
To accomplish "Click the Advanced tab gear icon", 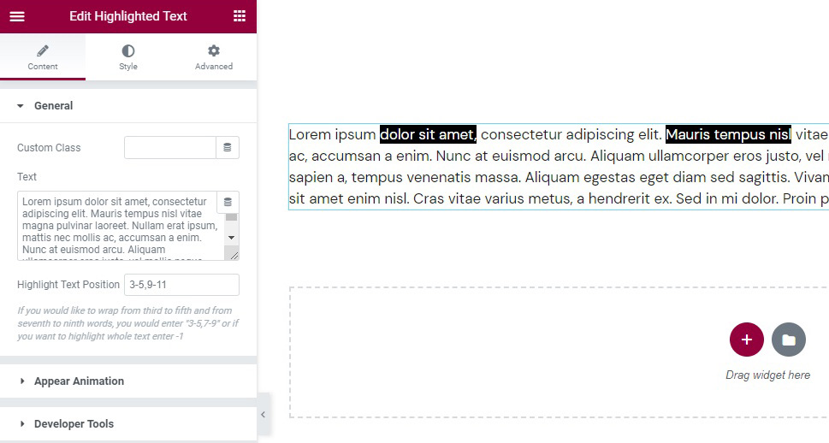I will pos(214,51).
